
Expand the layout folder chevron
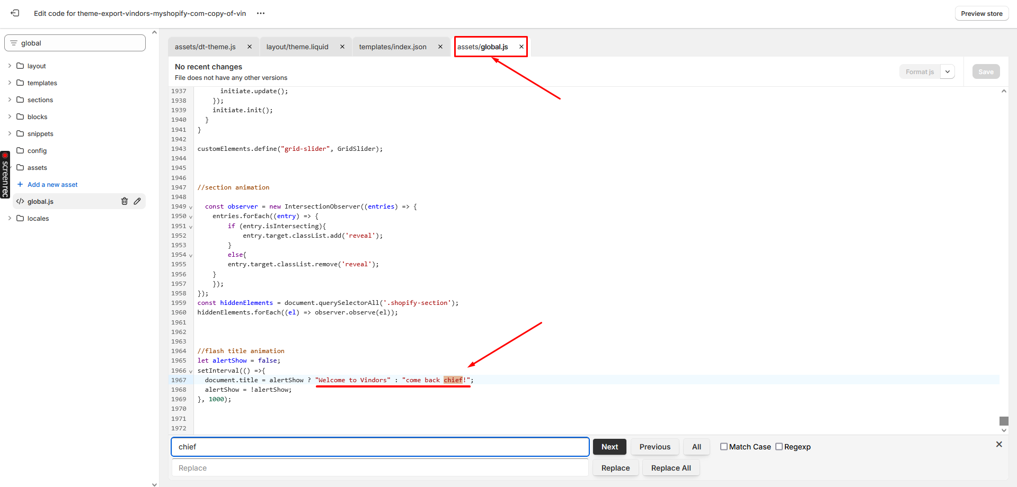click(10, 66)
